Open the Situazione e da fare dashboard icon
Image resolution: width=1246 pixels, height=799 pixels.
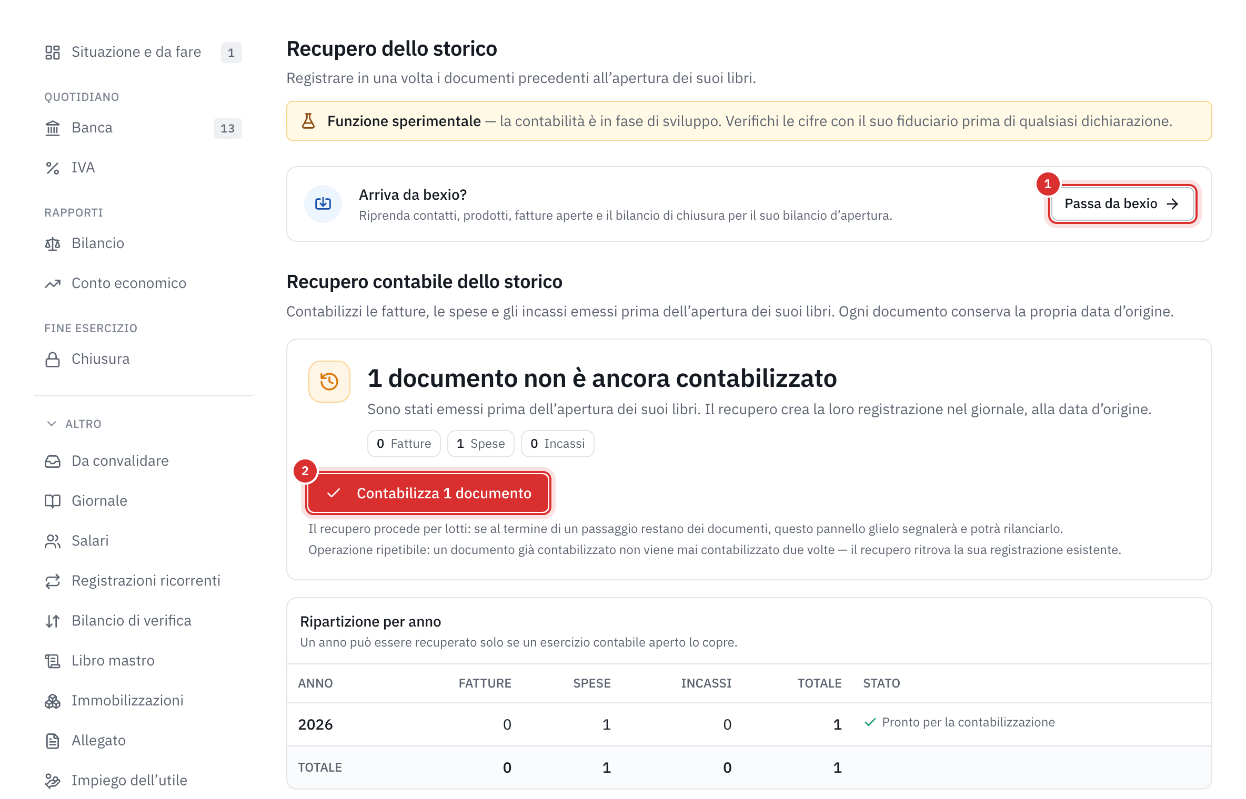pos(53,52)
